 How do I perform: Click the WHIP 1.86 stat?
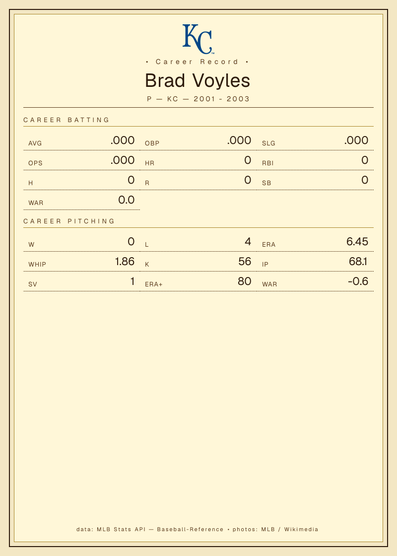pyautogui.click(x=81, y=262)
